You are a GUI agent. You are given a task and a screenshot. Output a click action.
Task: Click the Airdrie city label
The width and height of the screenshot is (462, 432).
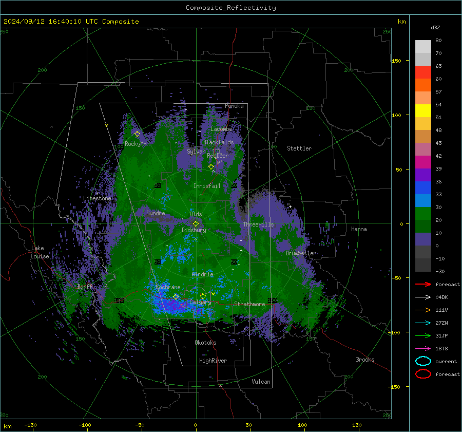coord(202,274)
